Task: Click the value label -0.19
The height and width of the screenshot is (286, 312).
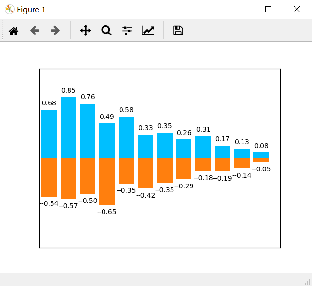Action: click(x=223, y=178)
